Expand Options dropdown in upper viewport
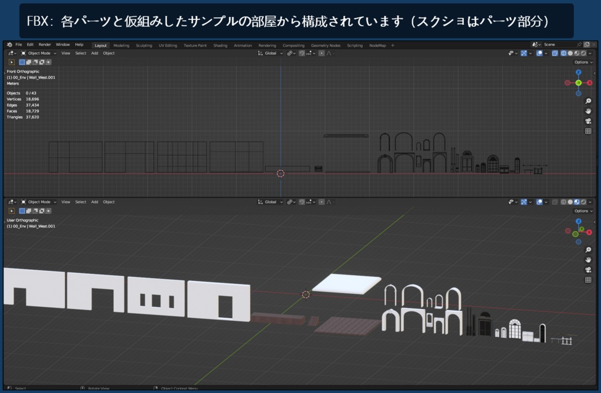 583,62
